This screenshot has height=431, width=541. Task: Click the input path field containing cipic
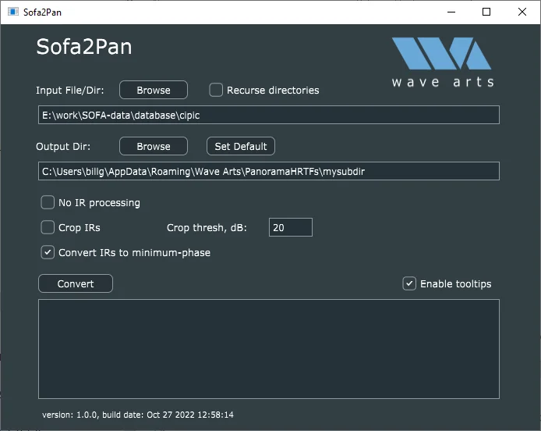point(269,115)
